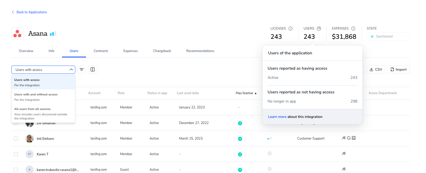The height and width of the screenshot is (173, 426).
Task: Click the Import button
Action: coord(398,69)
